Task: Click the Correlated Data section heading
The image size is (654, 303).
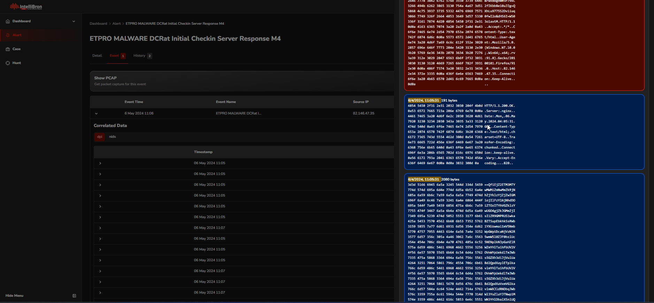Action: [110, 126]
